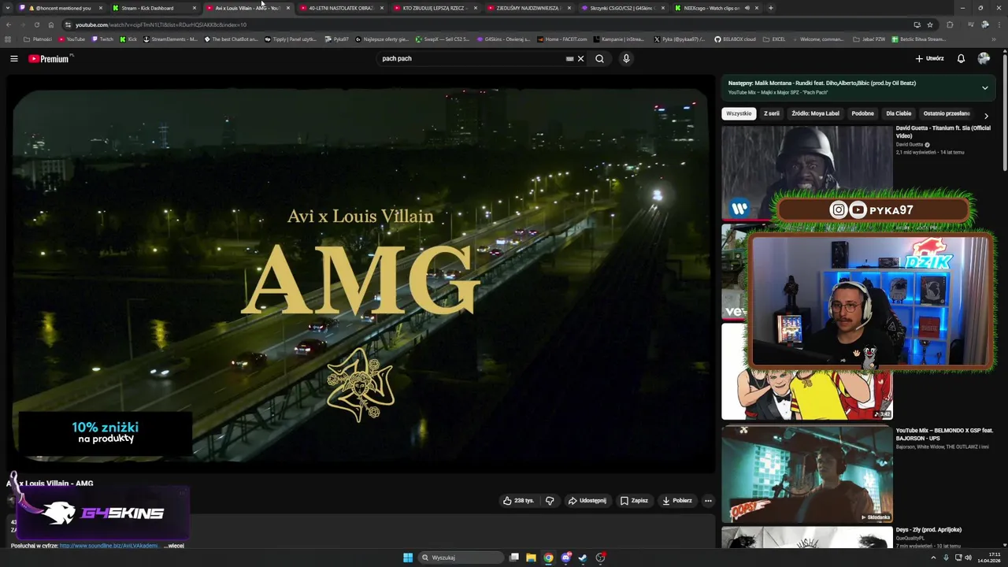Open the 'Jebać PZW' bookmarks folder
This screenshot has width=1008, height=567.
(870, 39)
